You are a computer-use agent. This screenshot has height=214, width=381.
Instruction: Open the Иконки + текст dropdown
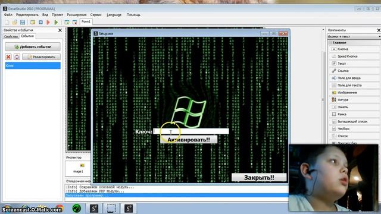354,37
